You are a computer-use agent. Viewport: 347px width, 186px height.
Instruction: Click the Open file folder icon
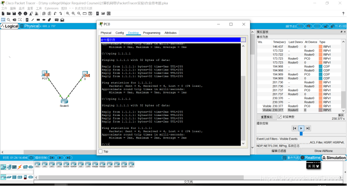tap(9, 14)
